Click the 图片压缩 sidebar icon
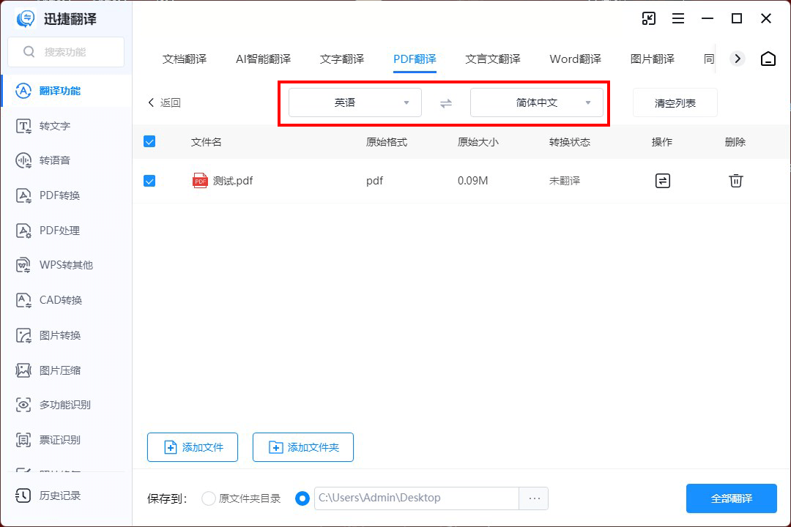 (x=23, y=370)
